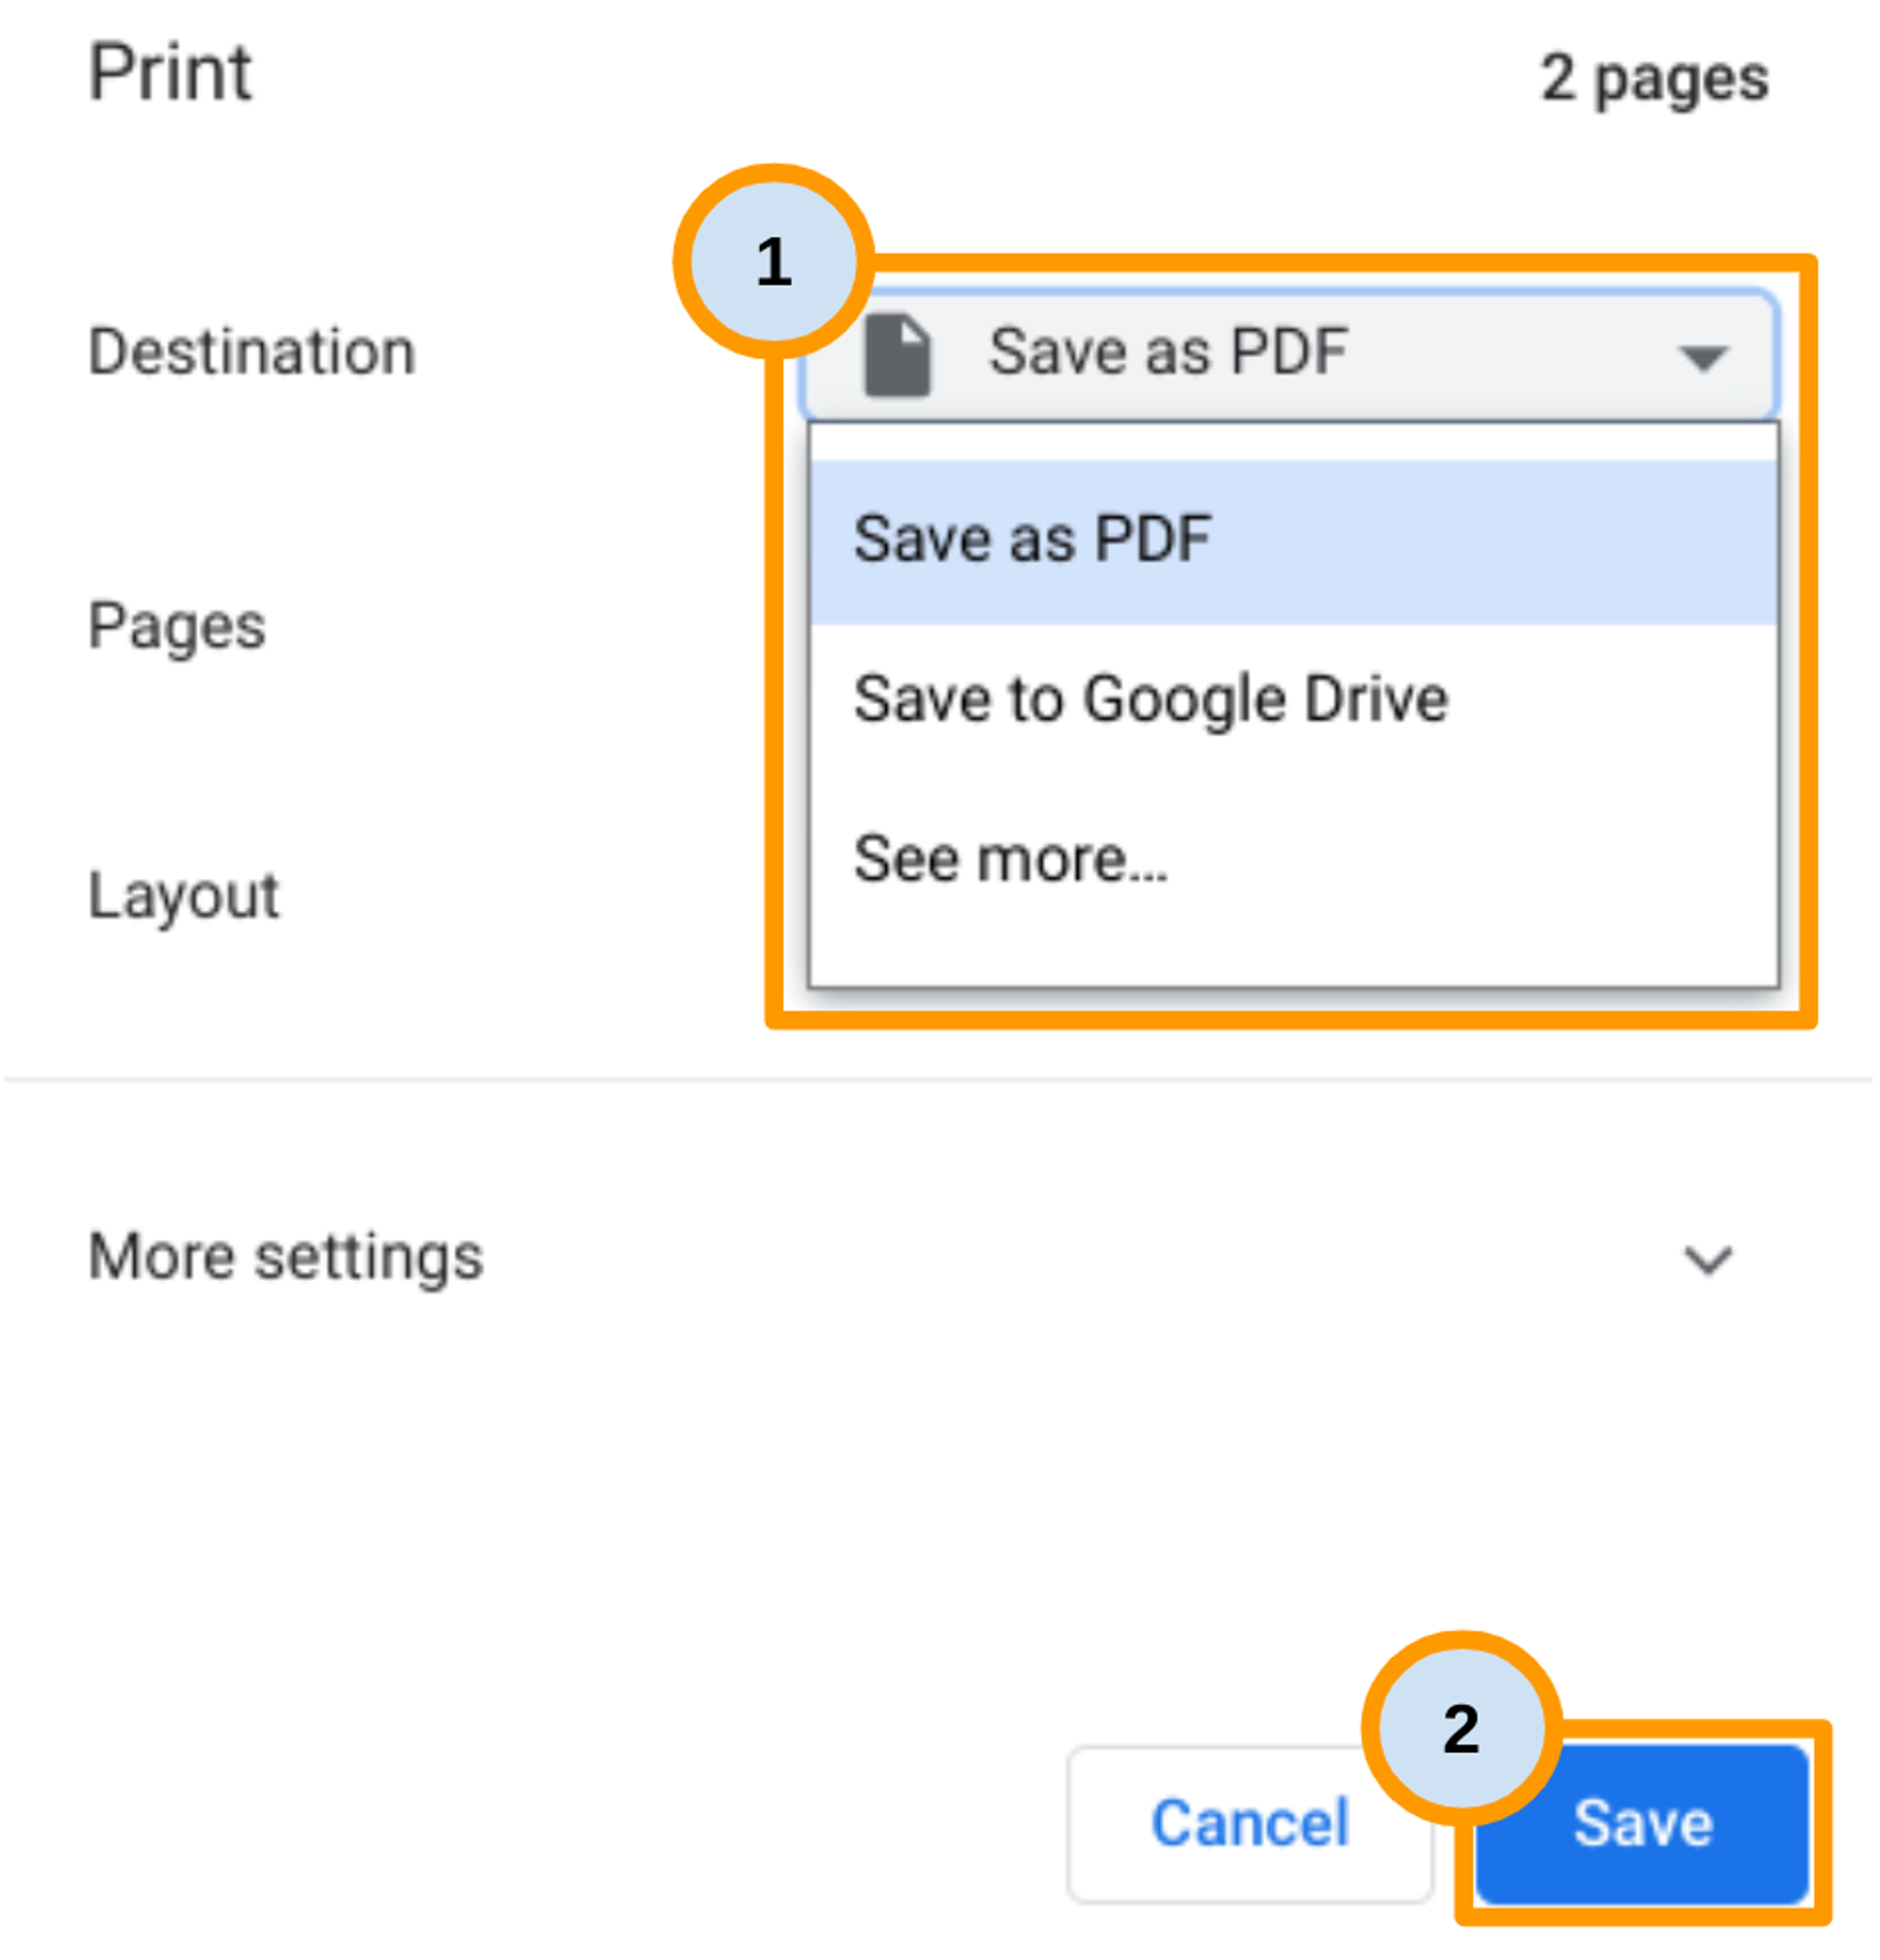The image size is (1880, 1960).
Task: Click the divider line above More settings
Action: pyautogui.click(x=938, y=1079)
